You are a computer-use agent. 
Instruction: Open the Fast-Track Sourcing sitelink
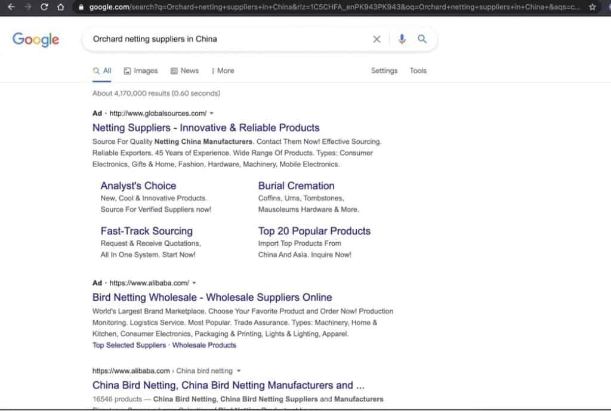147,231
